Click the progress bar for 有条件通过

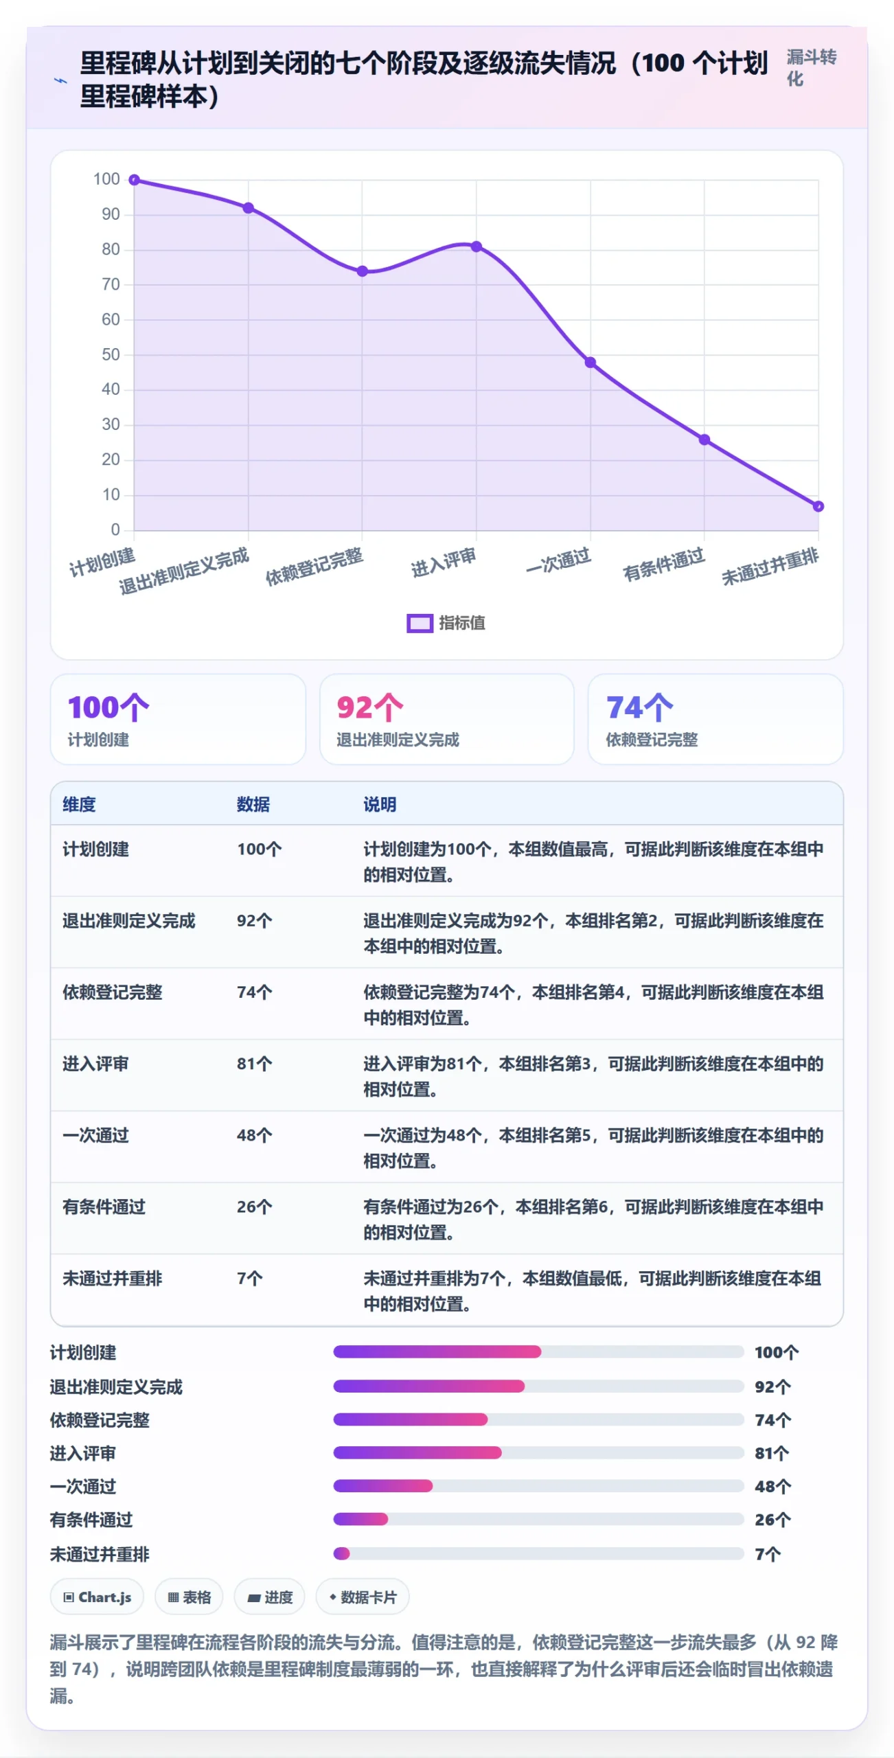click(538, 1519)
